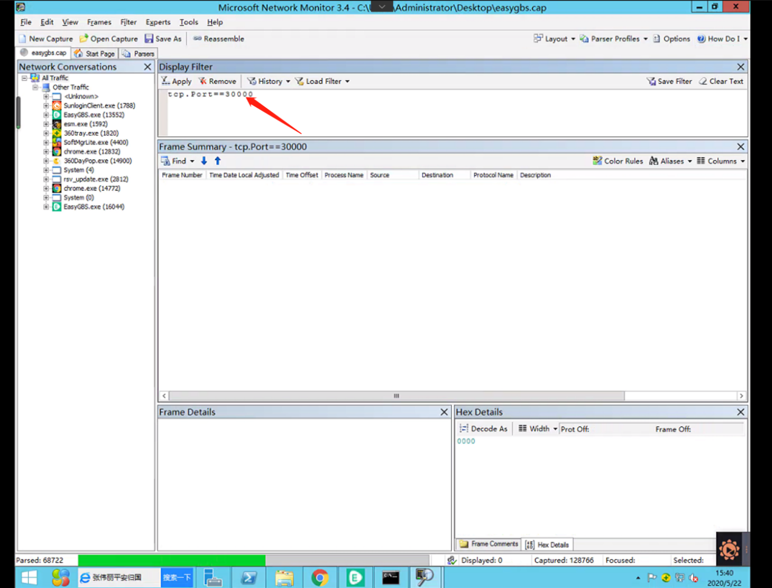Viewport: 772px width, 588px height.
Task: Open the Options dialog
Action: [671, 39]
